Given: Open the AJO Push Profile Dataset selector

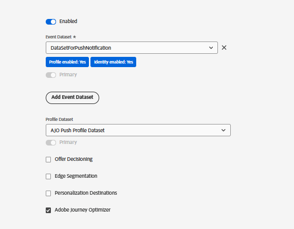Looking at the screenshot, I should pos(138,130).
